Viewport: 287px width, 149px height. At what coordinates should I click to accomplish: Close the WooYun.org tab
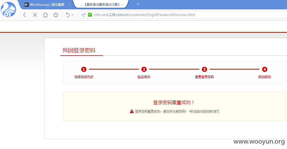pos(69,5)
